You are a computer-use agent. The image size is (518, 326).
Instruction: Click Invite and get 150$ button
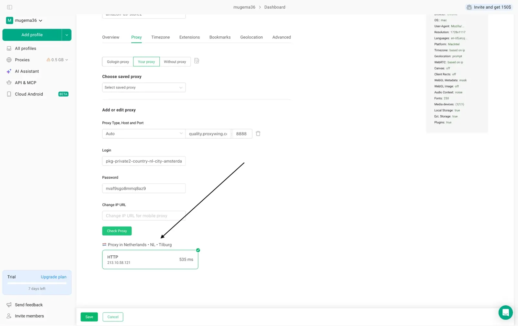pos(489,7)
